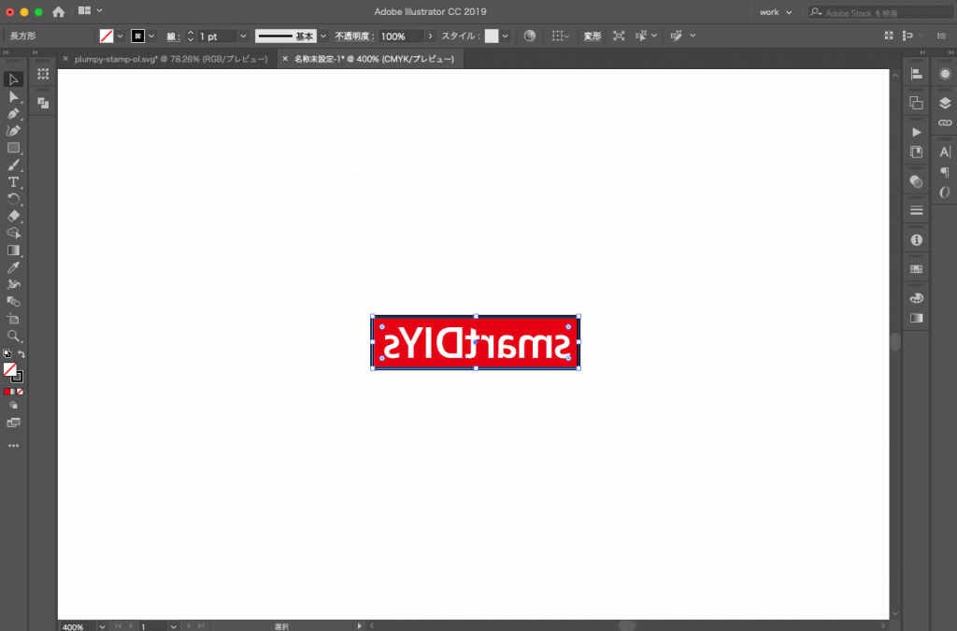Click the 線 stroke label link
The image size is (957, 631).
pos(173,36)
